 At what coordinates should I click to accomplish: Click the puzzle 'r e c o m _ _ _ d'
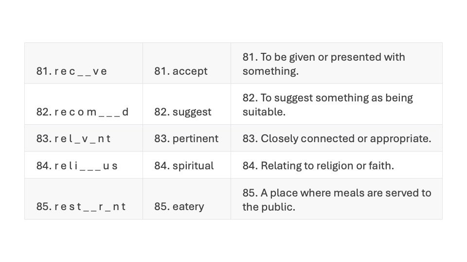pos(91,112)
